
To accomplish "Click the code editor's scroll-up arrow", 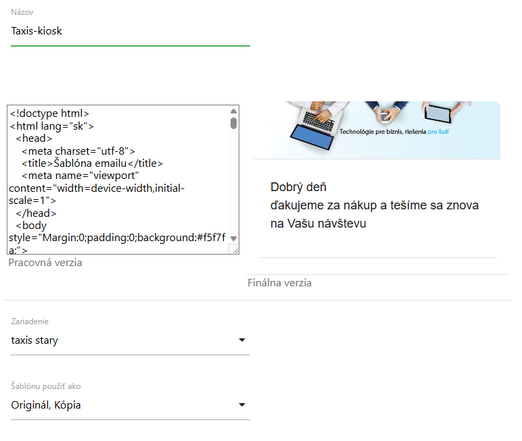I will click(x=233, y=111).
